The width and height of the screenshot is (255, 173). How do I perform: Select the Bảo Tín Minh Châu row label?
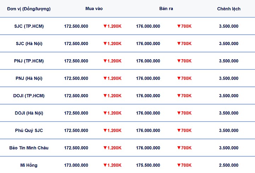pos(29,148)
